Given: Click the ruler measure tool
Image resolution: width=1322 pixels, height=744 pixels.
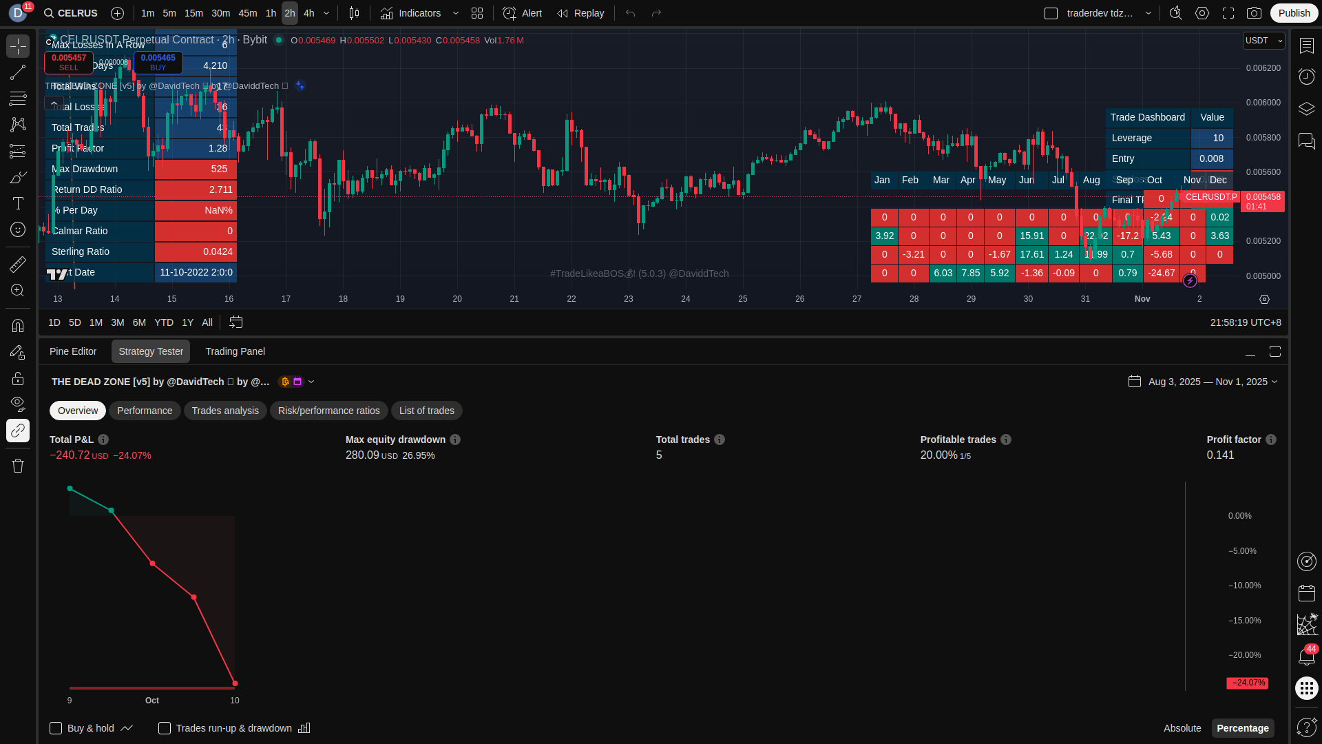Looking at the screenshot, I should 18,265.
